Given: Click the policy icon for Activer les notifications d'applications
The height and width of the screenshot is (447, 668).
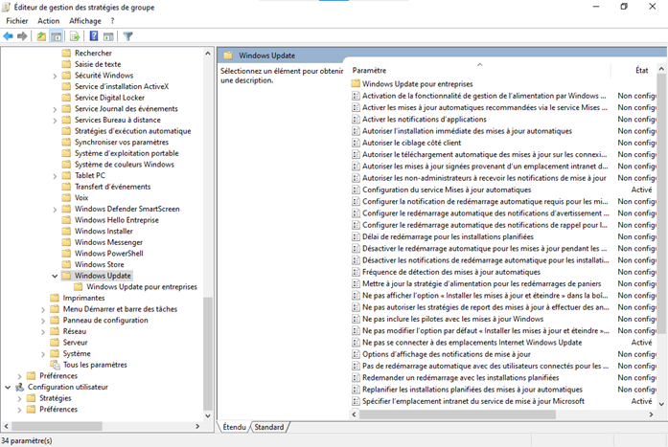Looking at the screenshot, I should 356,120.
